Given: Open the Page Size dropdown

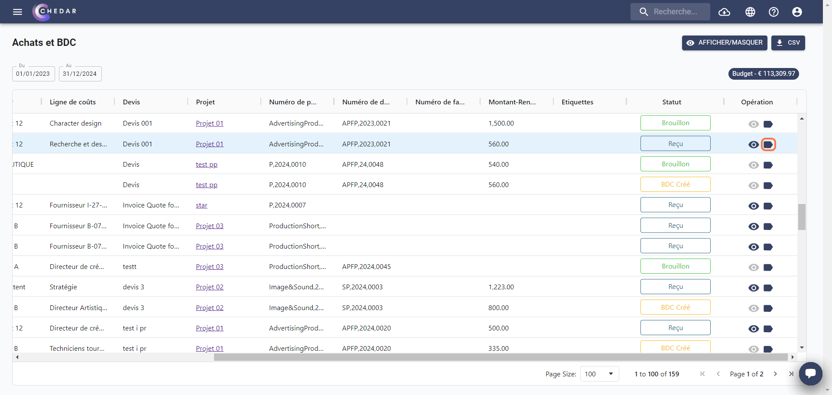Looking at the screenshot, I should (599, 374).
